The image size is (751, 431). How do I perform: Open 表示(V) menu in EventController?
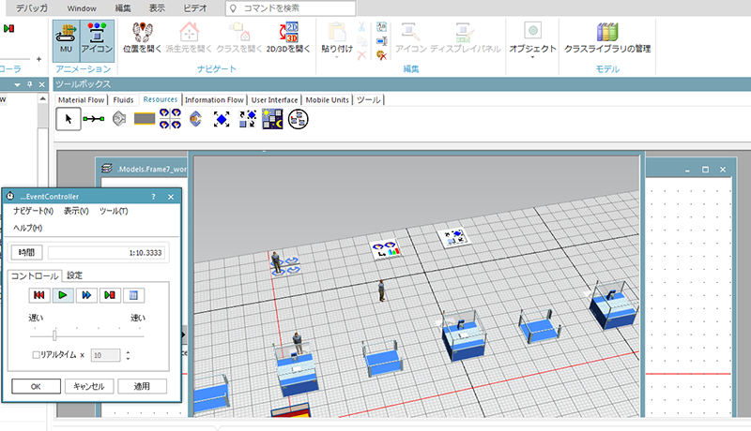tap(76, 211)
